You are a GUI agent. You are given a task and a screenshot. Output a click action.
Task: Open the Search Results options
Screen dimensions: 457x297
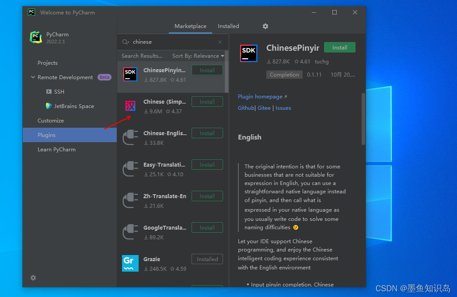pos(142,56)
